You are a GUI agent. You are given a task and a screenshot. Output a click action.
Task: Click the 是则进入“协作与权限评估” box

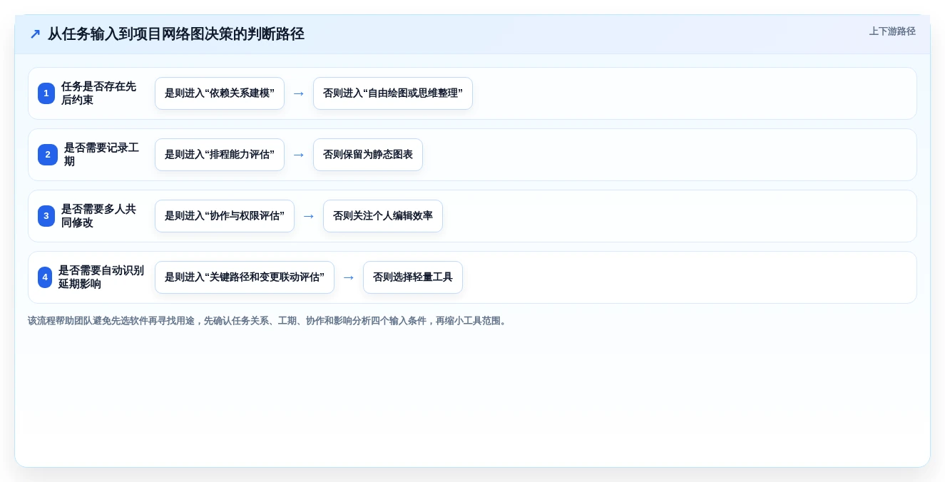(225, 216)
